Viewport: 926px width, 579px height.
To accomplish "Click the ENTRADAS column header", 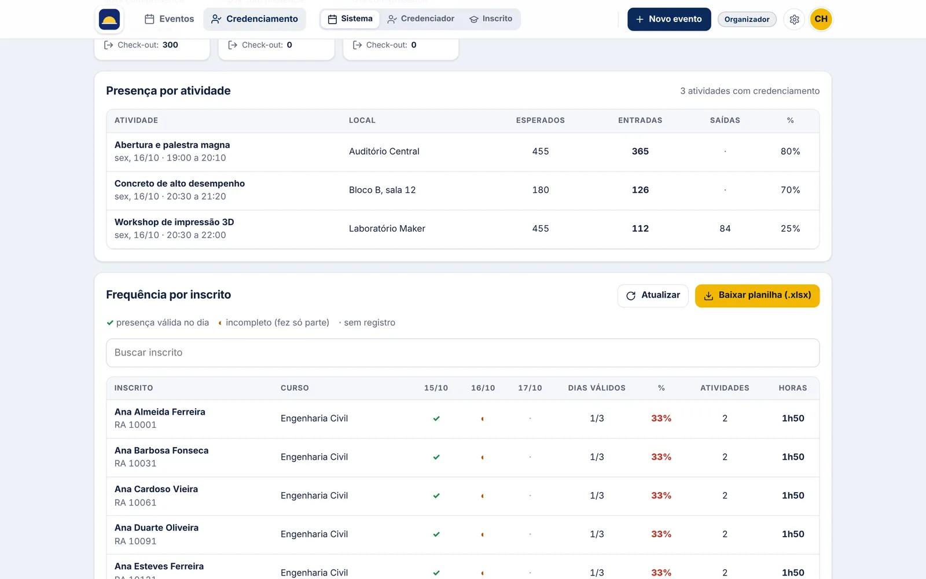I will click(x=640, y=120).
